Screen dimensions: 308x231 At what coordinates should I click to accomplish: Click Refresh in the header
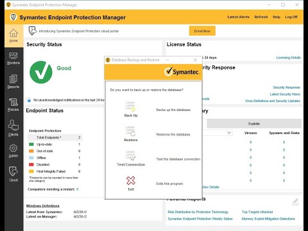tap(261, 17)
